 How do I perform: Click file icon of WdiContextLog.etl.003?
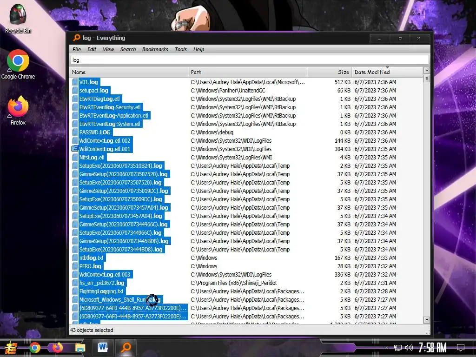75,274
